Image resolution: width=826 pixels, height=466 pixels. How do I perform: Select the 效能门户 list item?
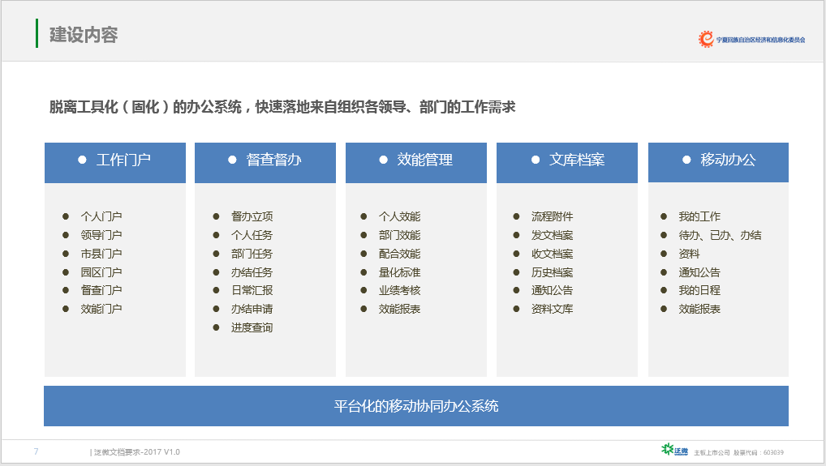[x=101, y=309]
